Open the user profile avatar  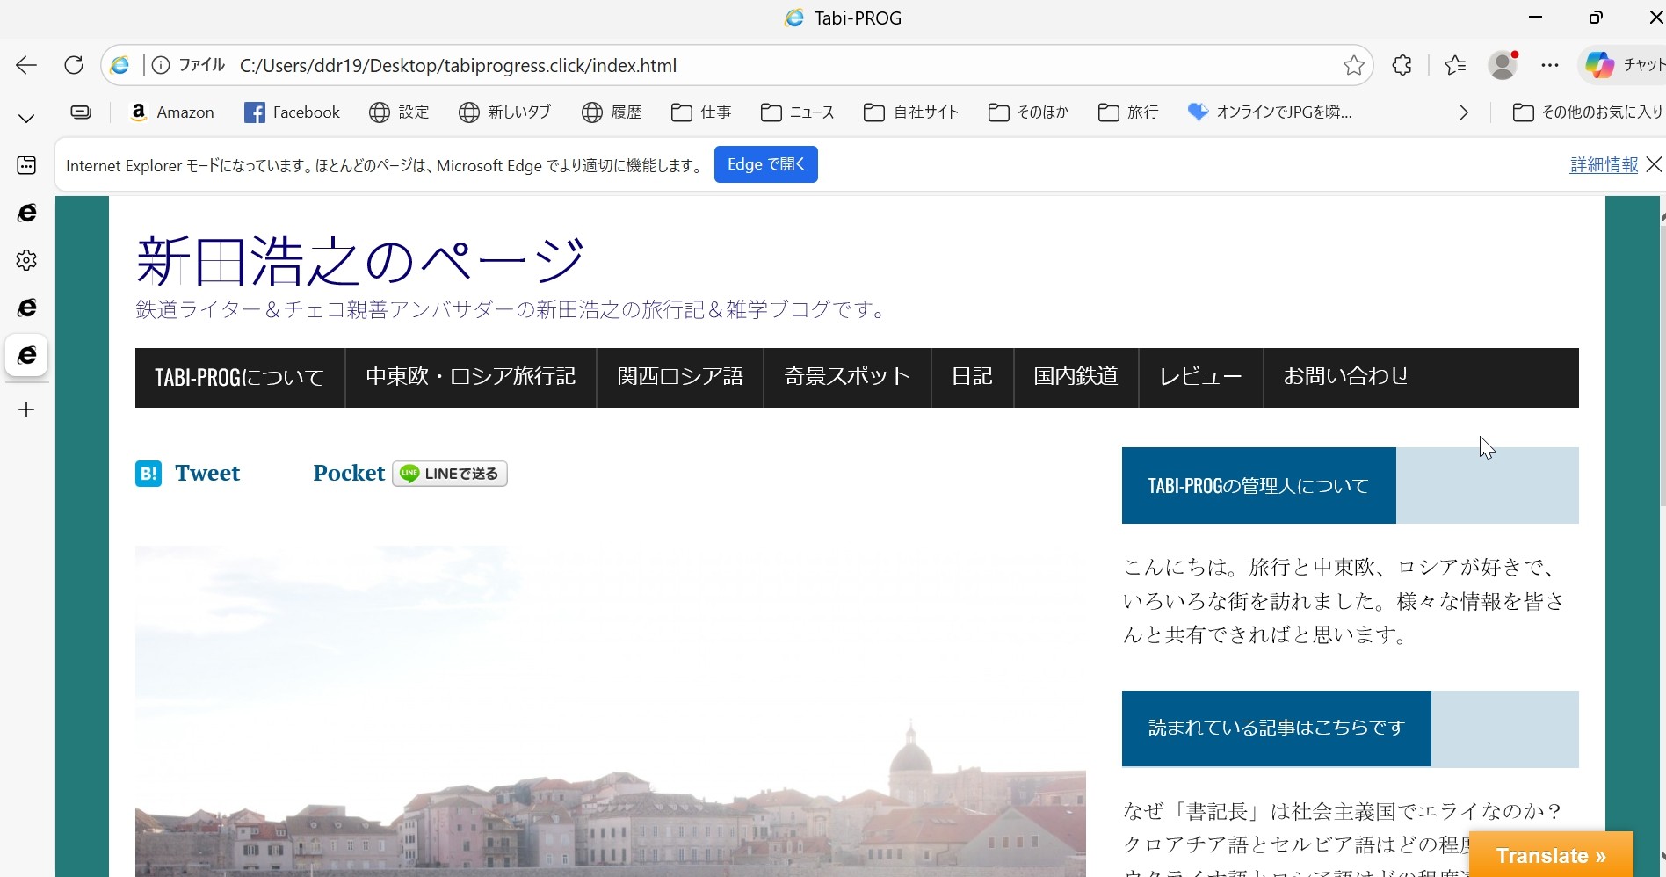tap(1503, 65)
